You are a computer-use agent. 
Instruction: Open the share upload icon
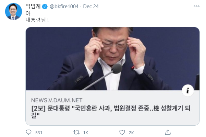coord(168,132)
